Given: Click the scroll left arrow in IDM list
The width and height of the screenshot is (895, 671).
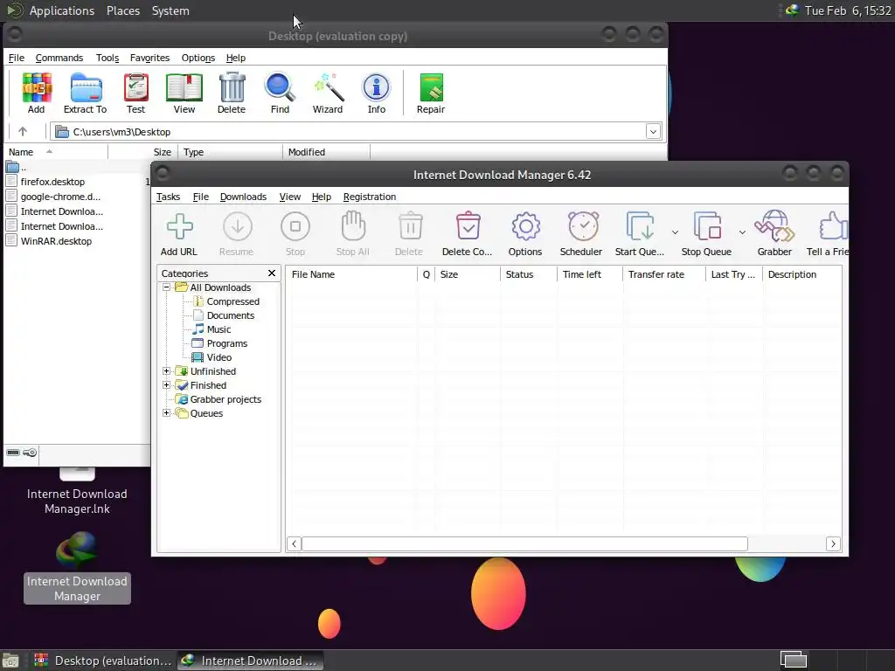Looking at the screenshot, I should click(294, 543).
